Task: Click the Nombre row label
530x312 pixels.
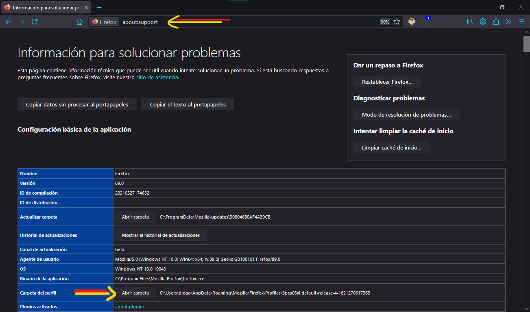Action: pos(29,173)
